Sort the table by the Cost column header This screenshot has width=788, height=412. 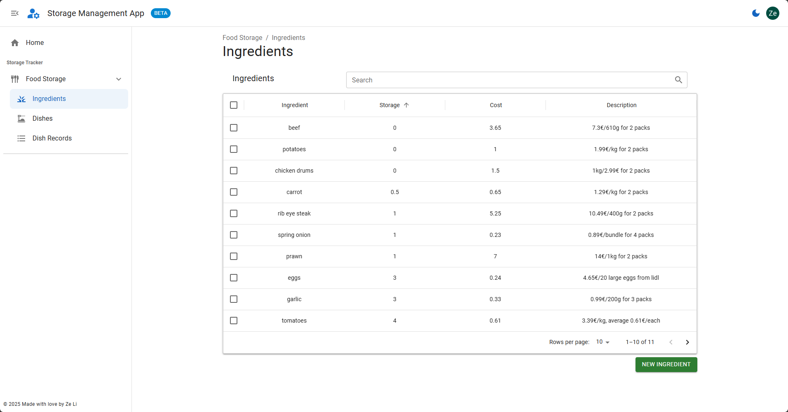tap(496, 105)
